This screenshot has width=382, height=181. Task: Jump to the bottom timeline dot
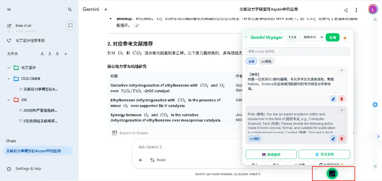coord(375,166)
